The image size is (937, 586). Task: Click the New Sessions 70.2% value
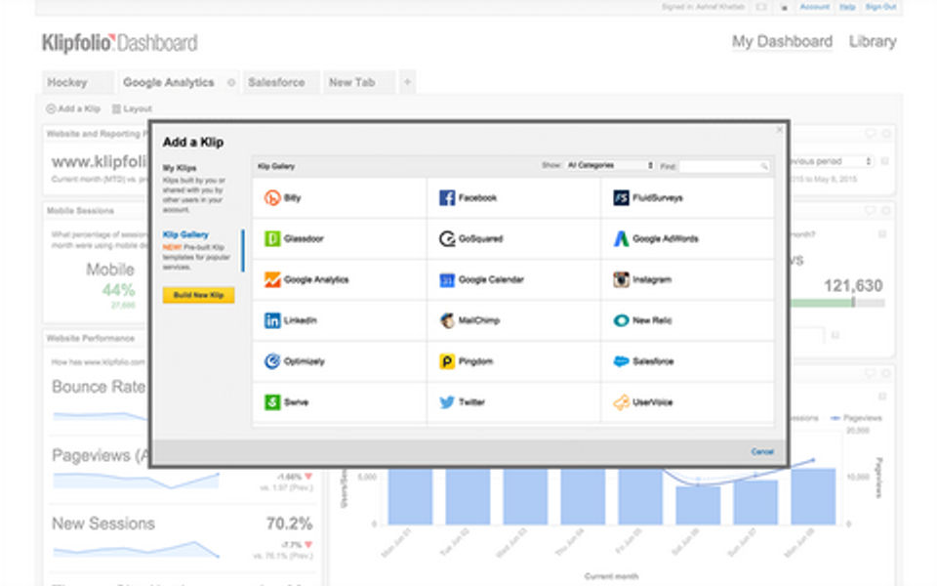289,523
